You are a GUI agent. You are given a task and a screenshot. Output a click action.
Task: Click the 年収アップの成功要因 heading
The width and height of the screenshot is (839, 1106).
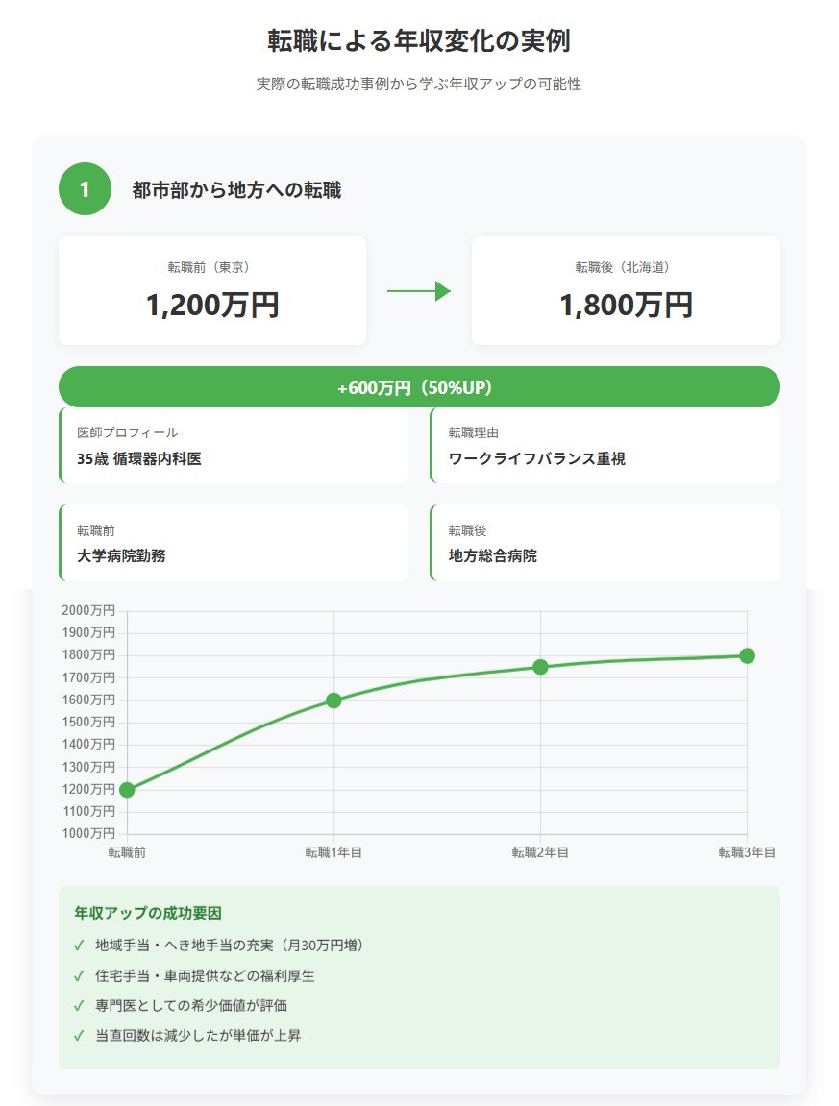click(148, 913)
